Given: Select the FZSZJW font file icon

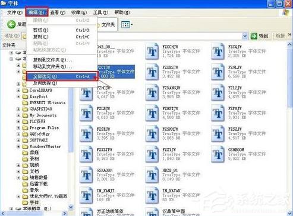Looking at the screenshot, I should [218, 134].
